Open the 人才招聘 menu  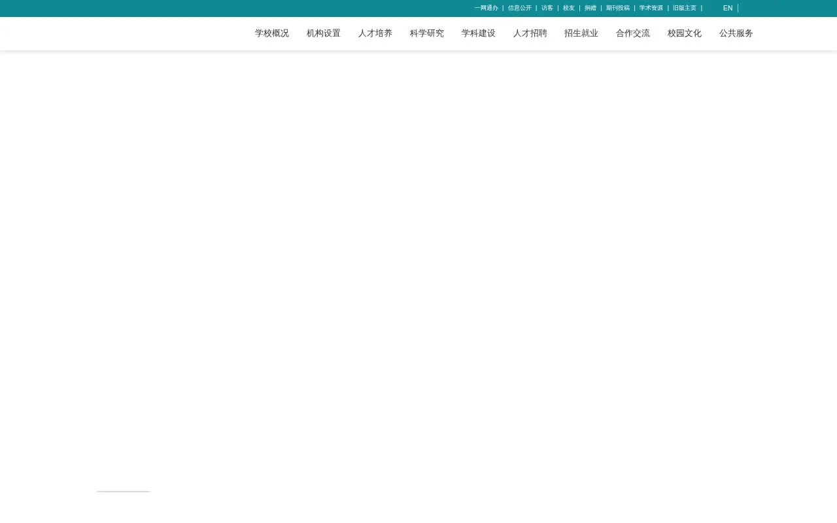[530, 33]
